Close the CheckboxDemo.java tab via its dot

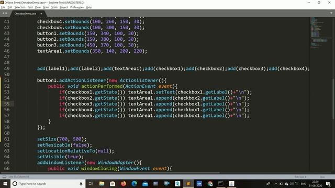click(41, 14)
